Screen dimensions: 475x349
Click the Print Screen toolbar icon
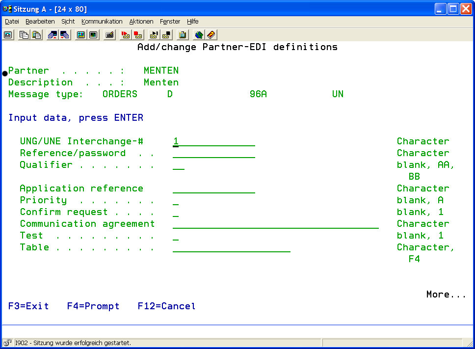pyautogui.click(x=8, y=35)
